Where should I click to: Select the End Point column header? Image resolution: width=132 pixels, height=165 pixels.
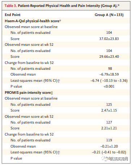tap(13, 15)
